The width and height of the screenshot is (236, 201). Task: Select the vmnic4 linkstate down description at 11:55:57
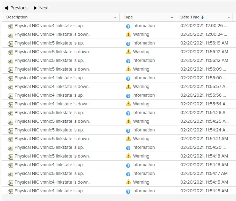point(52,87)
